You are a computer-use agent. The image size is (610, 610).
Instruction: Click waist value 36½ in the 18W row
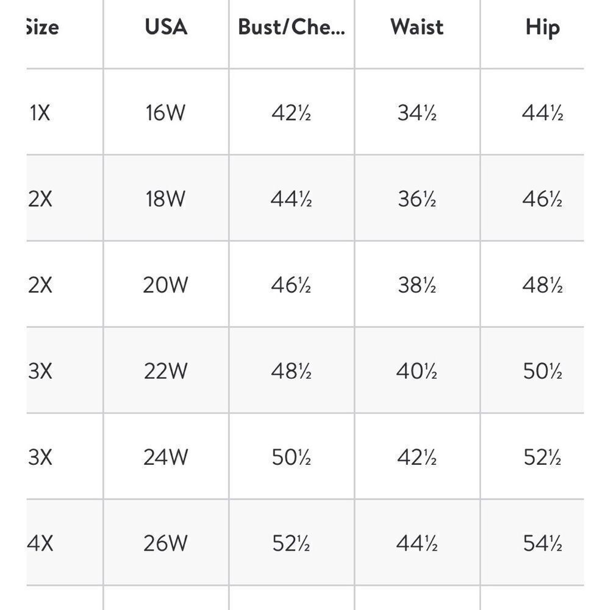click(x=417, y=199)
